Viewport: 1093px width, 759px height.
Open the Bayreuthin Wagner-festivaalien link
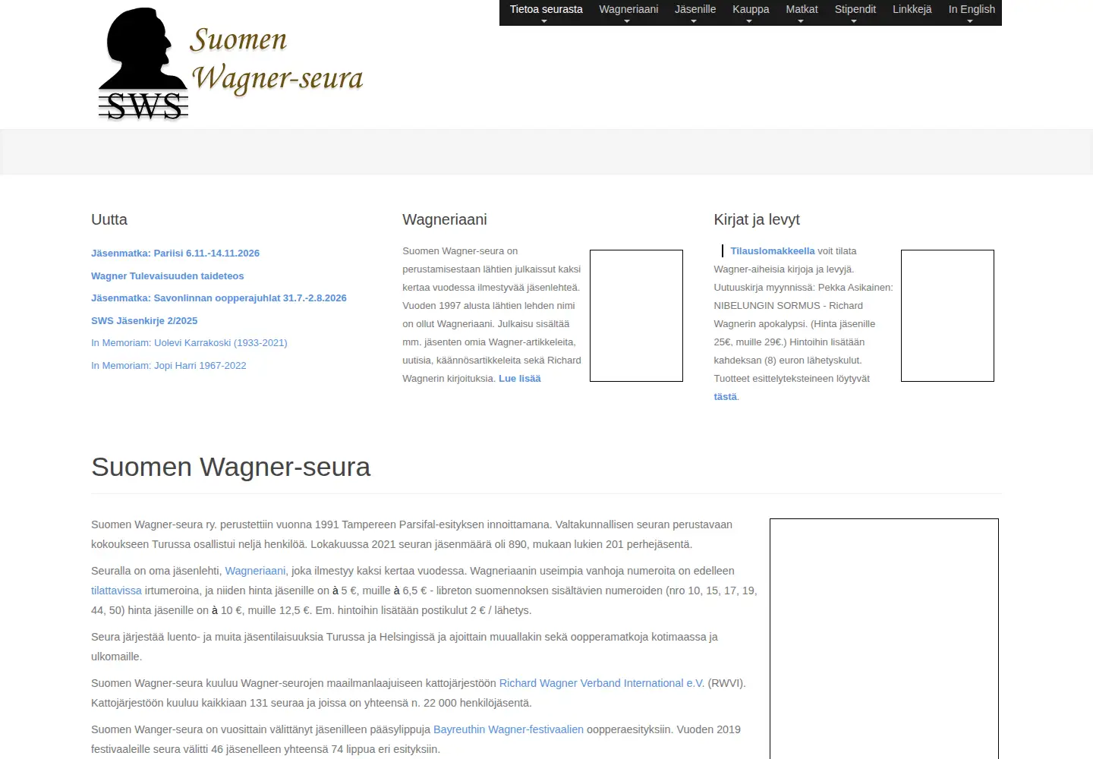point(509,729)
